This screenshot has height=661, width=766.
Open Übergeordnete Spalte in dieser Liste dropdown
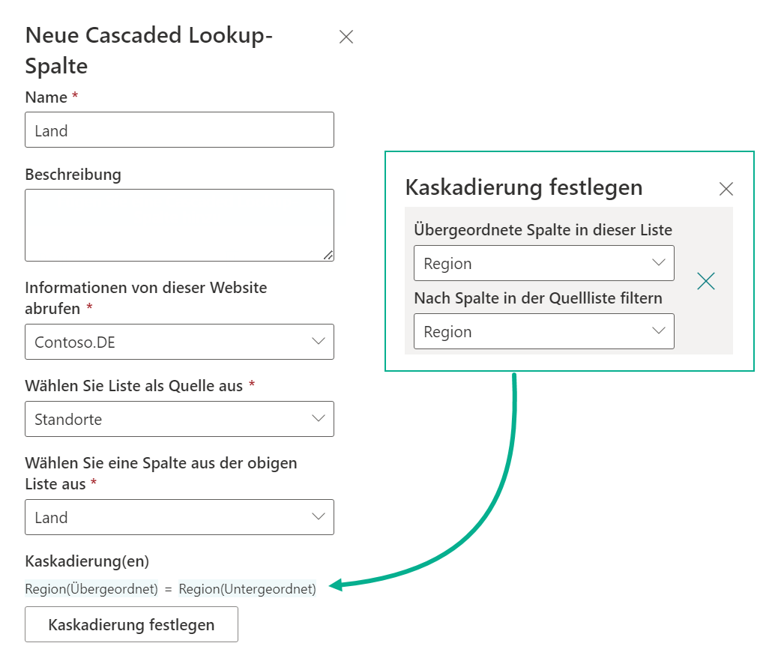point(543,263)
